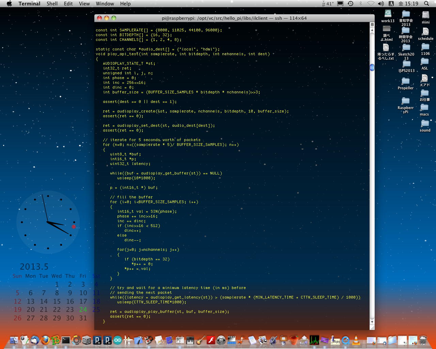436x349 pixels.
Task: Launch GarageBand guitar icon from Dock
Action: [200, 340]
